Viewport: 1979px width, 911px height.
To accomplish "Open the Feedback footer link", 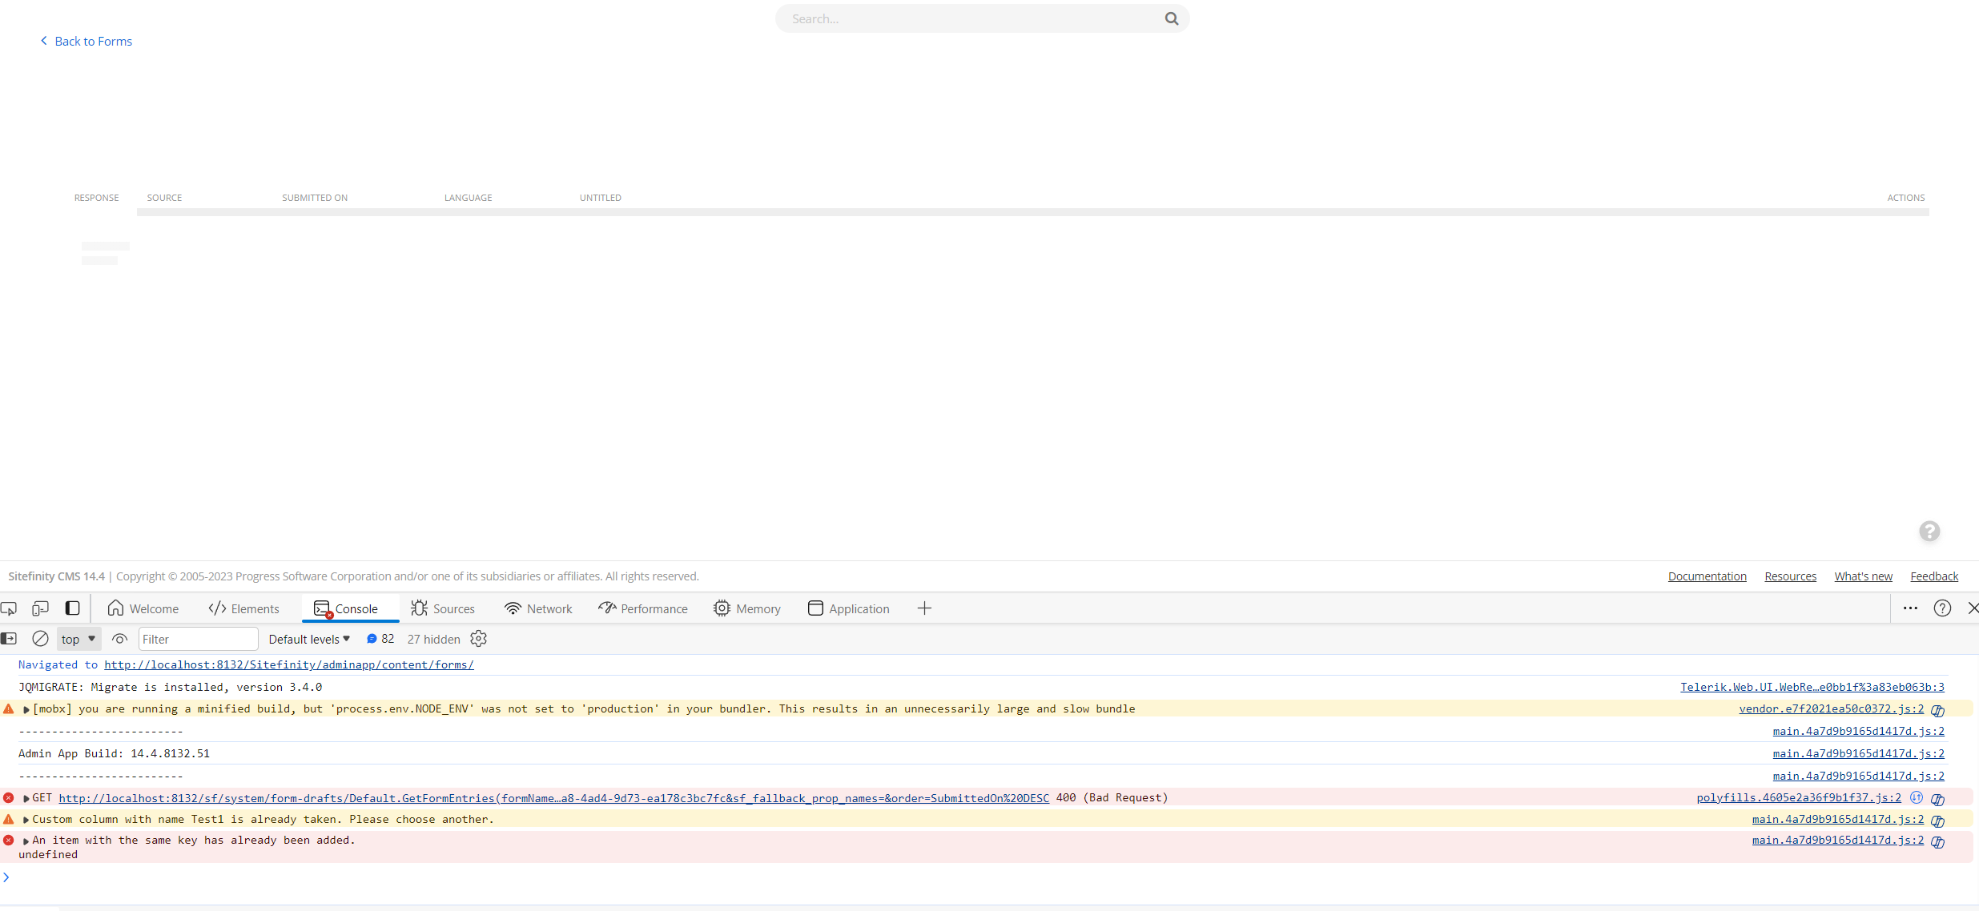I will 1934,576.
